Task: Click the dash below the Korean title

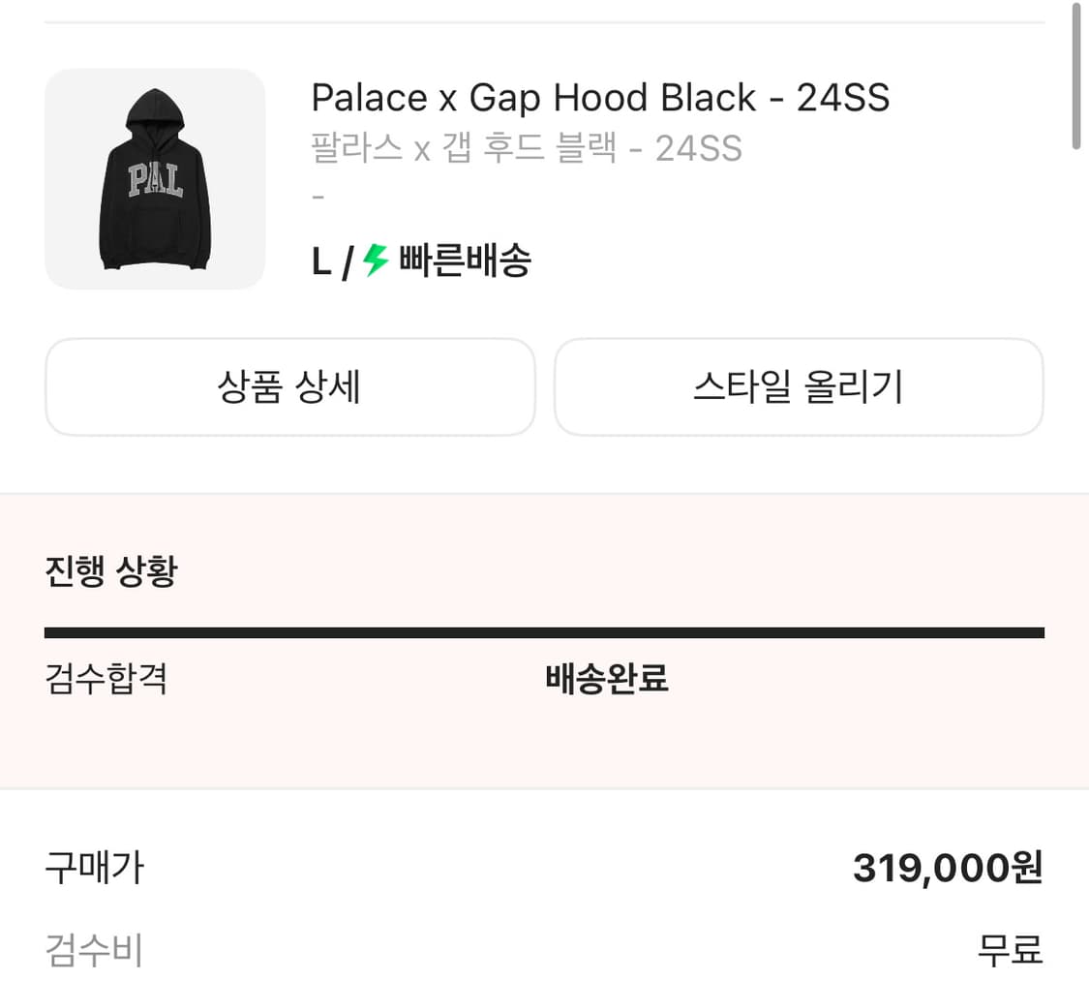Action: [317, 196]
